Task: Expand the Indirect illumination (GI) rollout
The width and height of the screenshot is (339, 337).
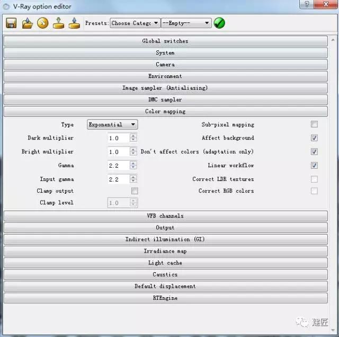Action: pyautogui.click(x=166, y=239)
